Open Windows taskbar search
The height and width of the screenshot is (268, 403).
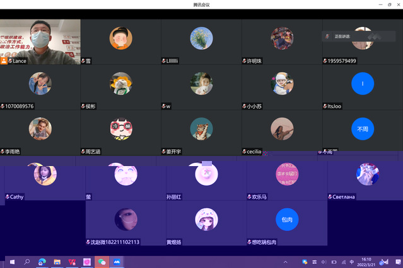[26, 262]
